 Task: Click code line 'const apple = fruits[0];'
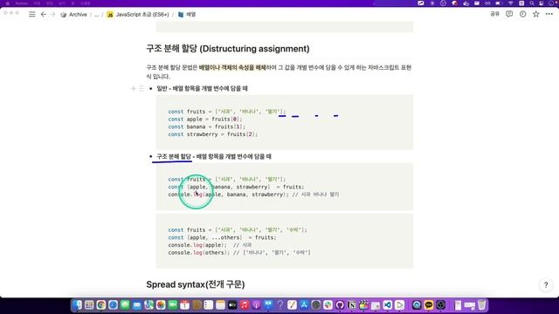205,119
